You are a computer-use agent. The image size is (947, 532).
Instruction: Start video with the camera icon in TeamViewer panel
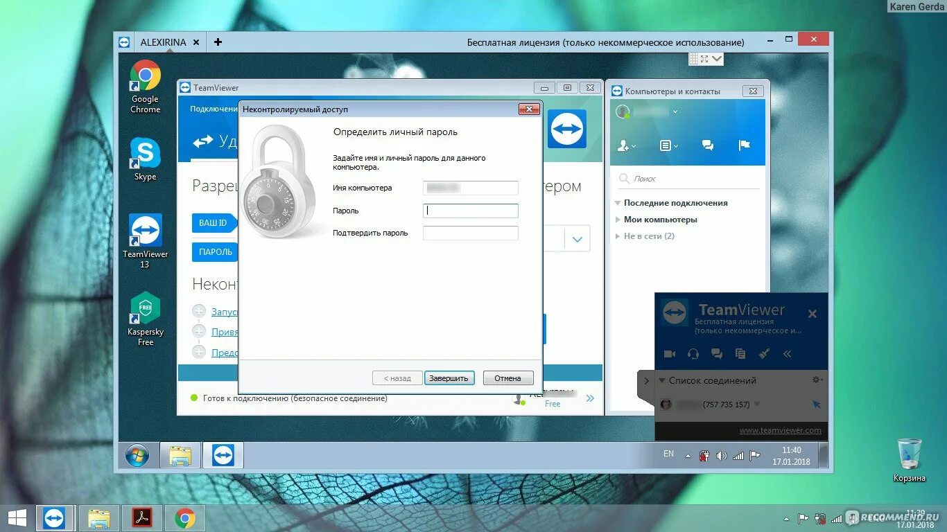[669, 354]
